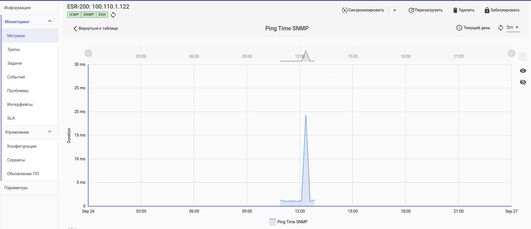Click the SNMP status badge
Image resolution: width=531 pixels, height=229 pixels.
(89, 15)
